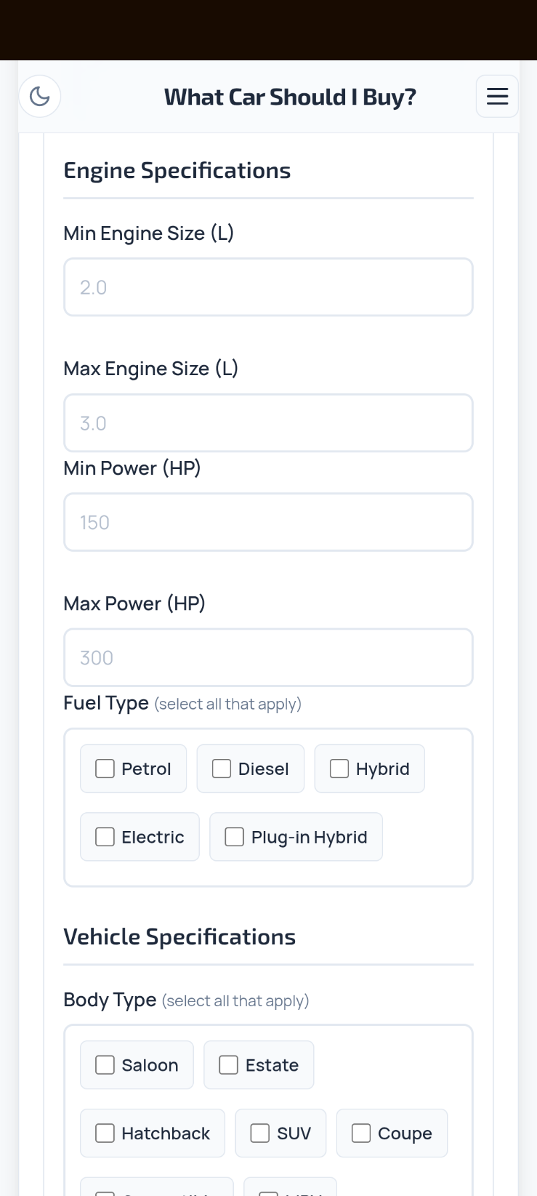
Task: Click the Vehicle Specifications heading
Action: (179, 936)
